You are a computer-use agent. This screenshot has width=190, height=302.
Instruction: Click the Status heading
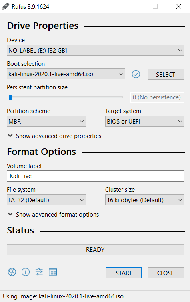tap(20, 230)
